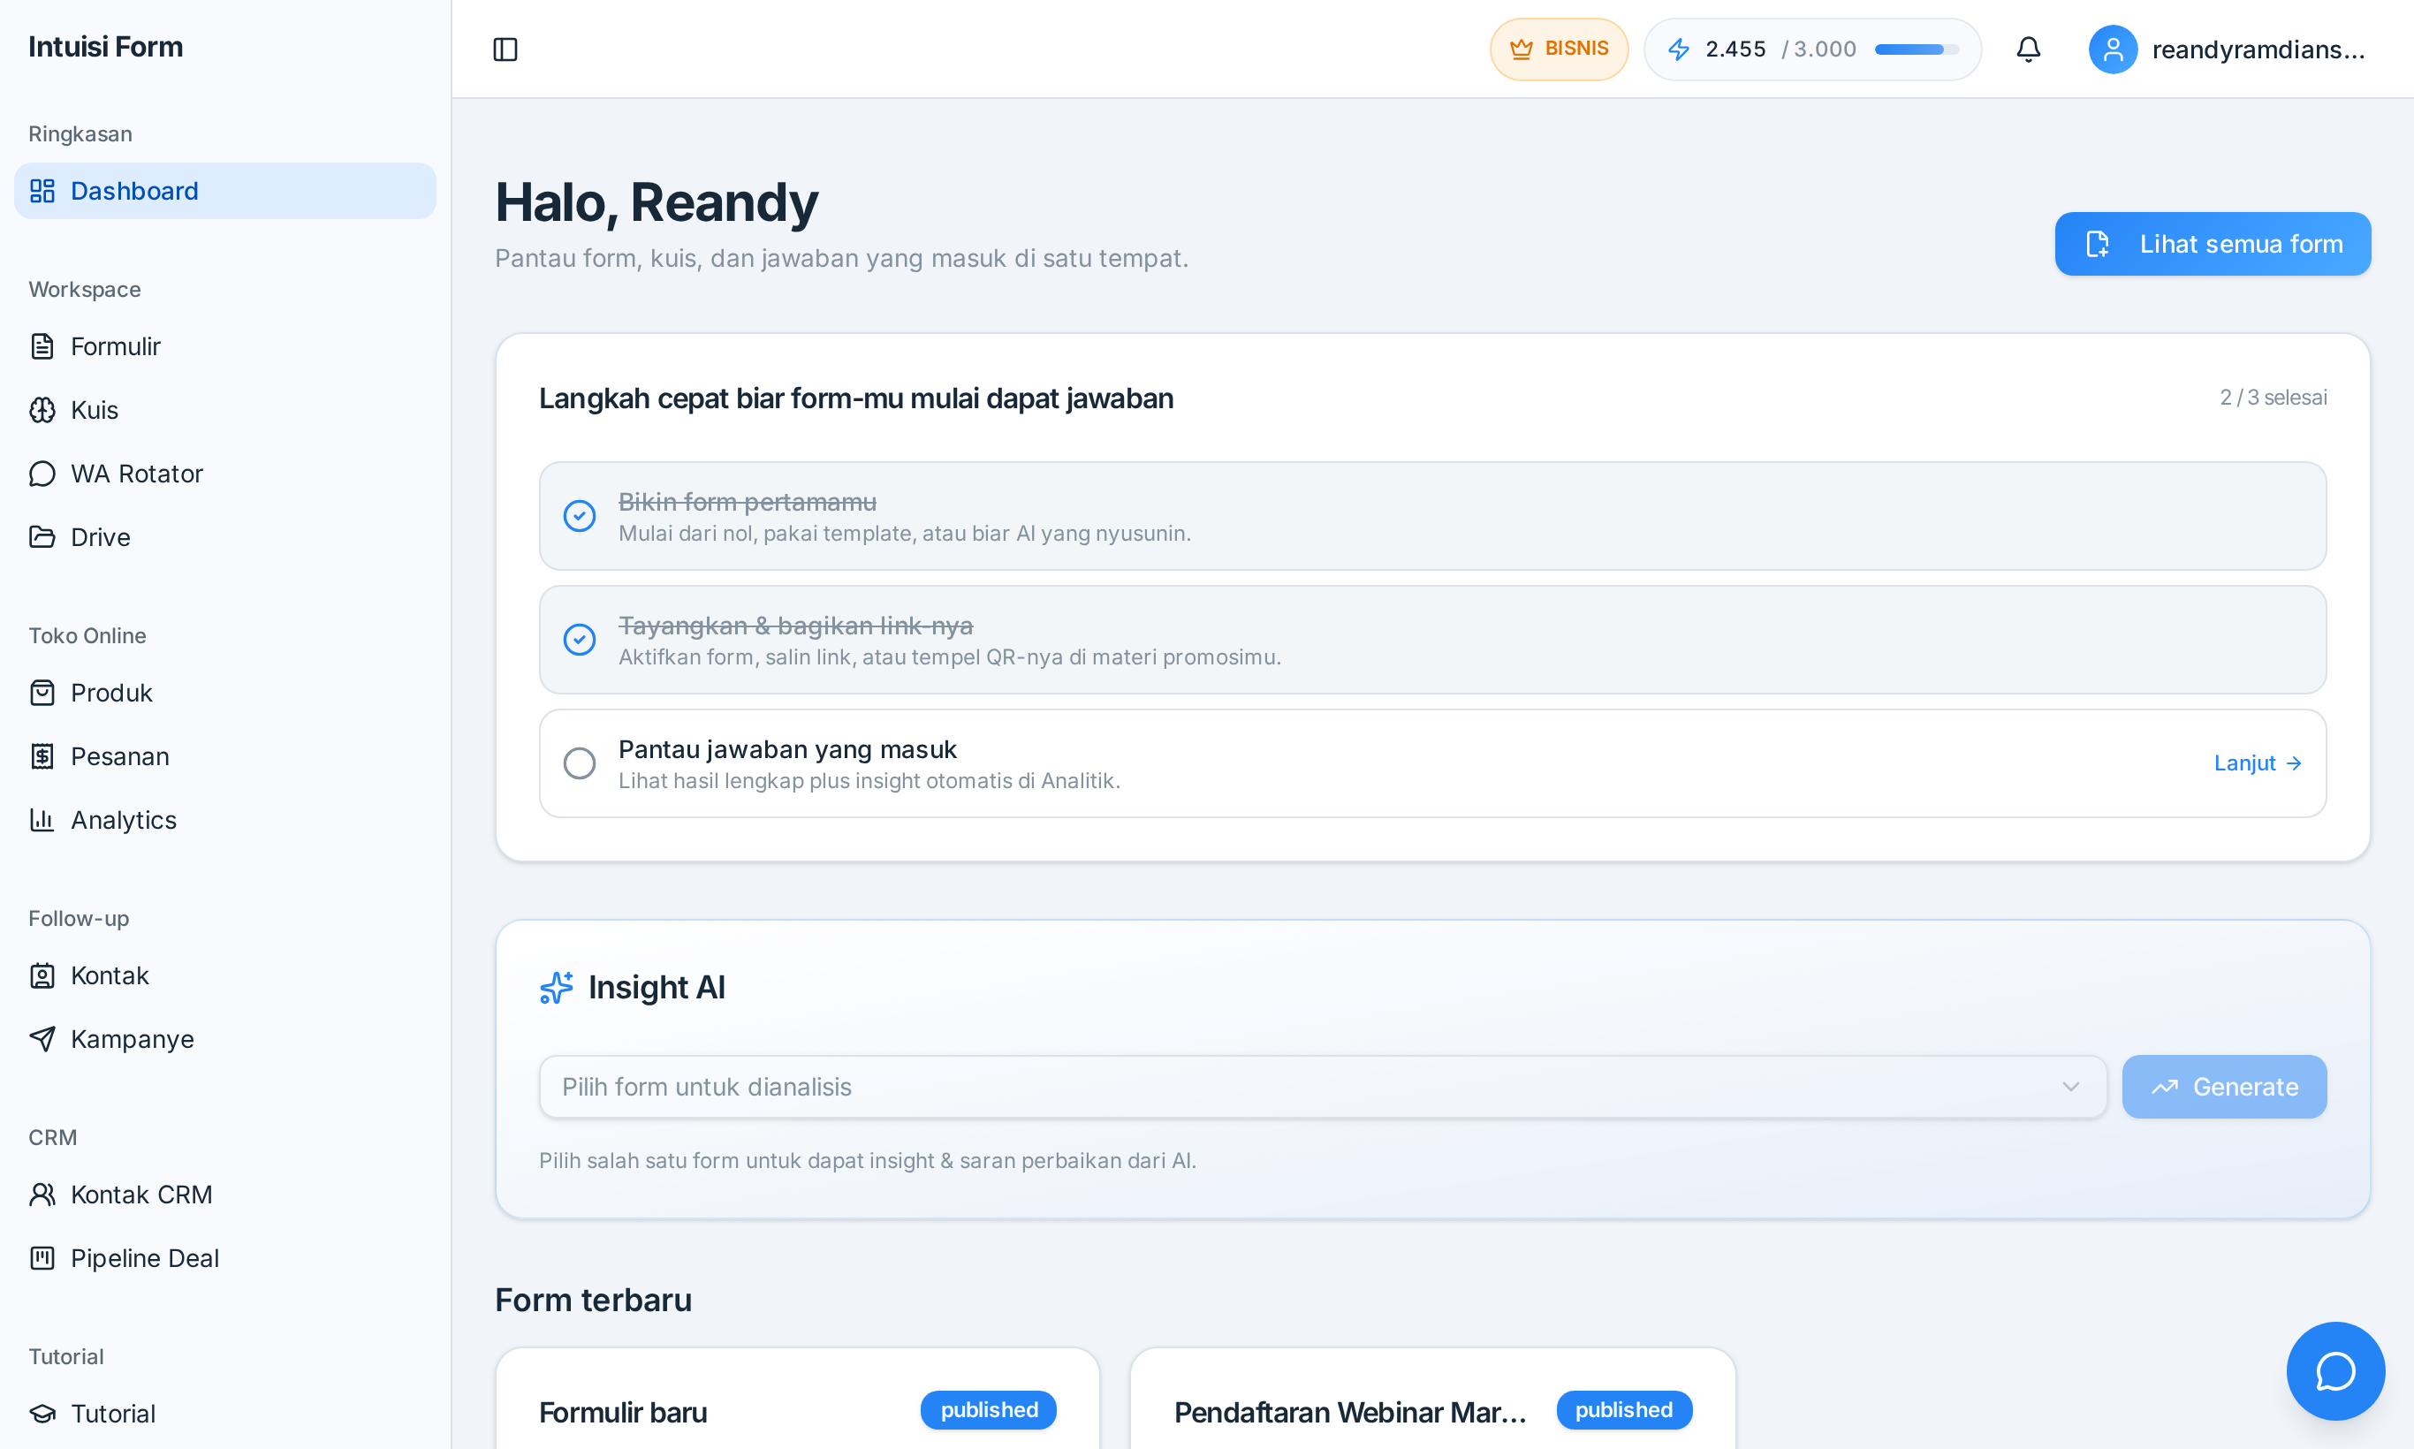Image resolution: width=2414 pixels, height=1449 pixels.
Task: Click checkmark for Tayangkan & bagikan link-nya
Action: 579,640
